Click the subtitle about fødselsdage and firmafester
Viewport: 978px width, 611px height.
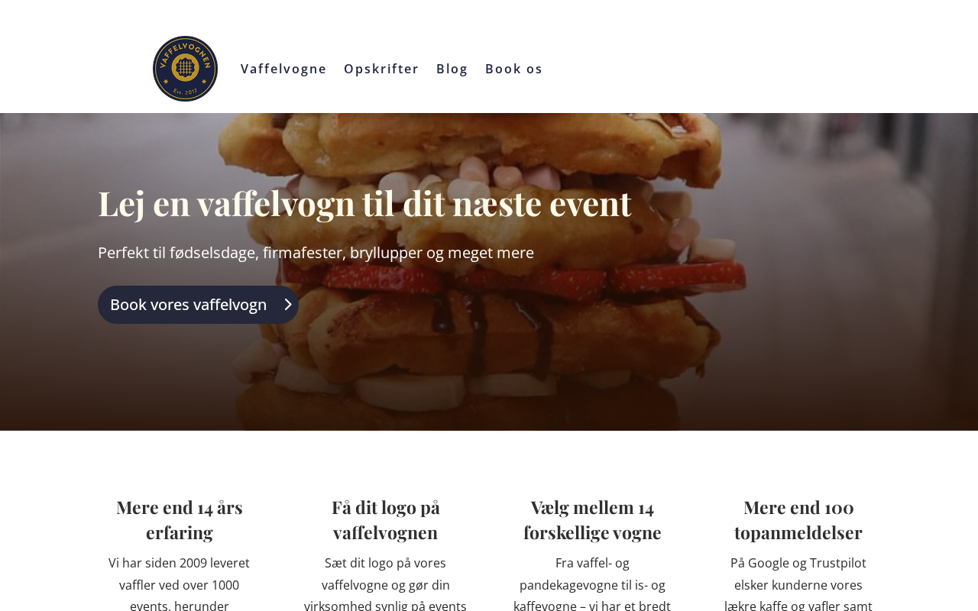point(316,253)
